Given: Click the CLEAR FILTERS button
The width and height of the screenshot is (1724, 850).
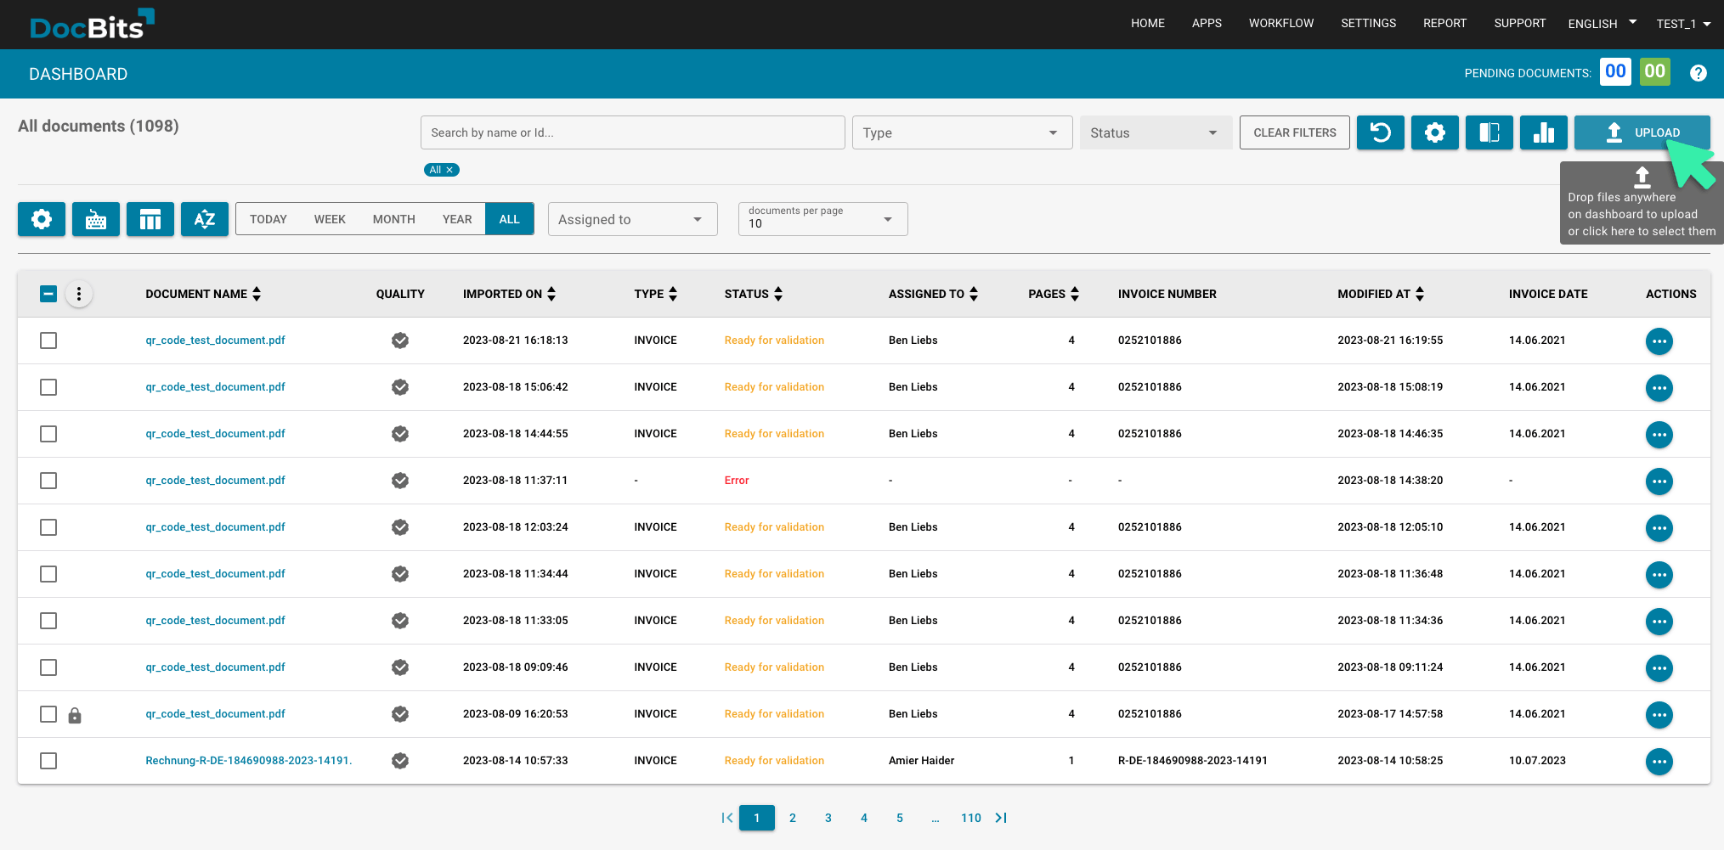Looking at the screenshot, I should [1294, 132].
